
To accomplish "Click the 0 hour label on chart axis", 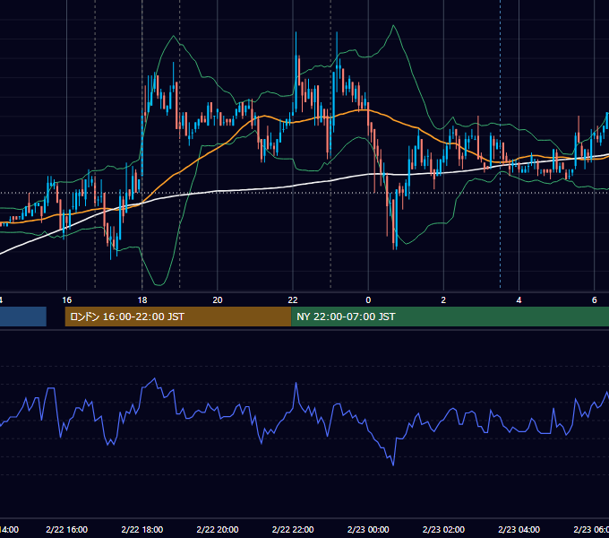I will click(368, 300).
